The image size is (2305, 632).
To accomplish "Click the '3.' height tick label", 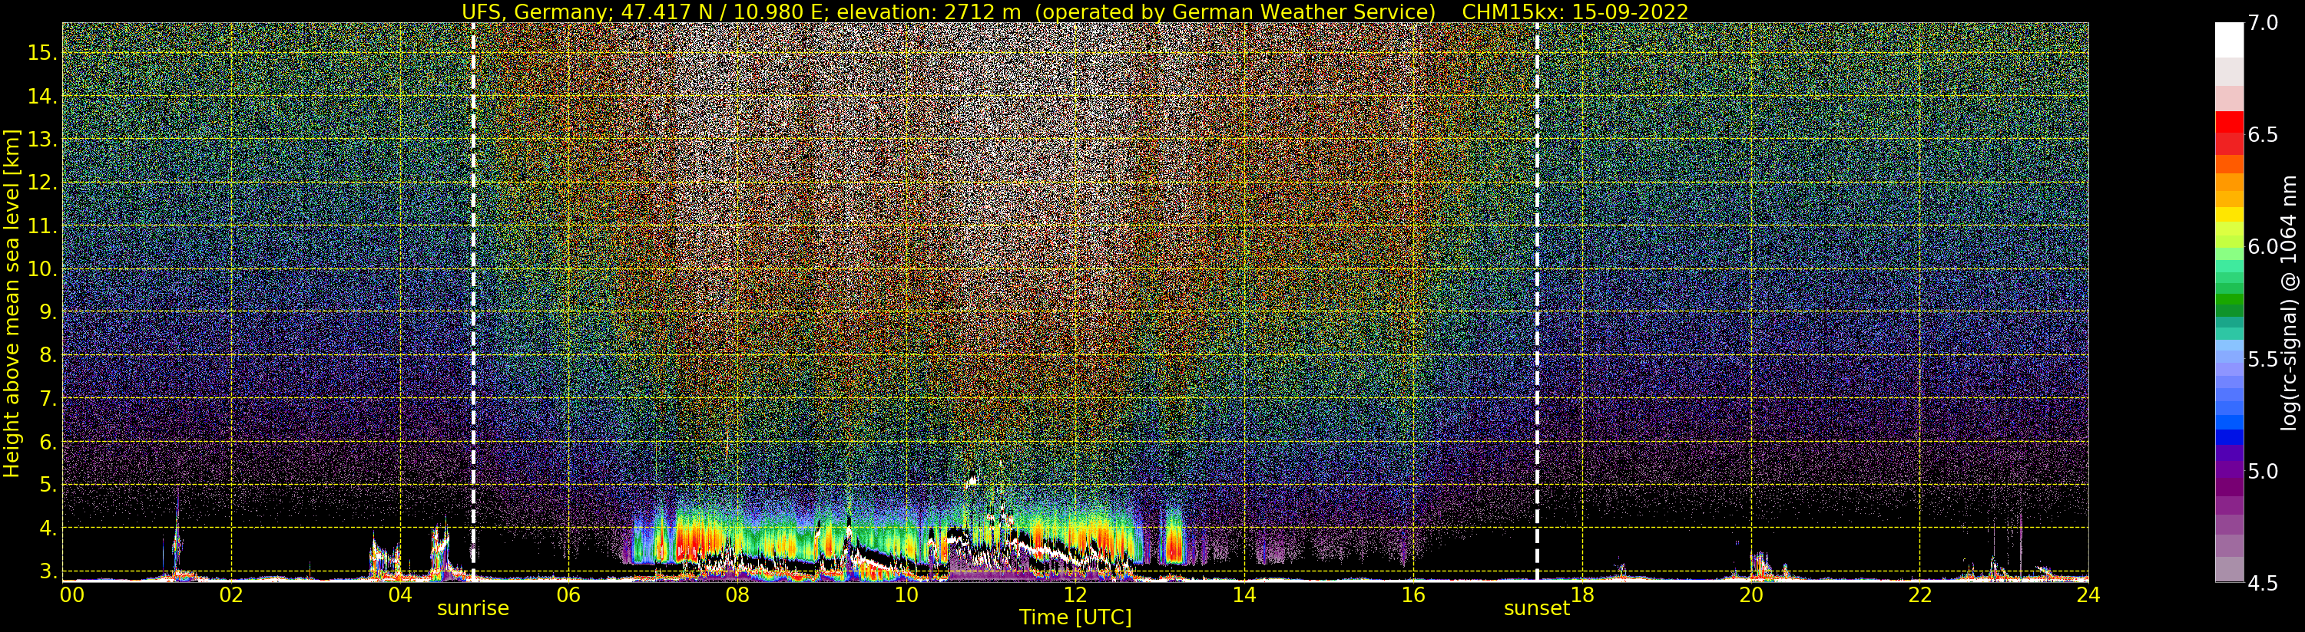I will point(48,571).
